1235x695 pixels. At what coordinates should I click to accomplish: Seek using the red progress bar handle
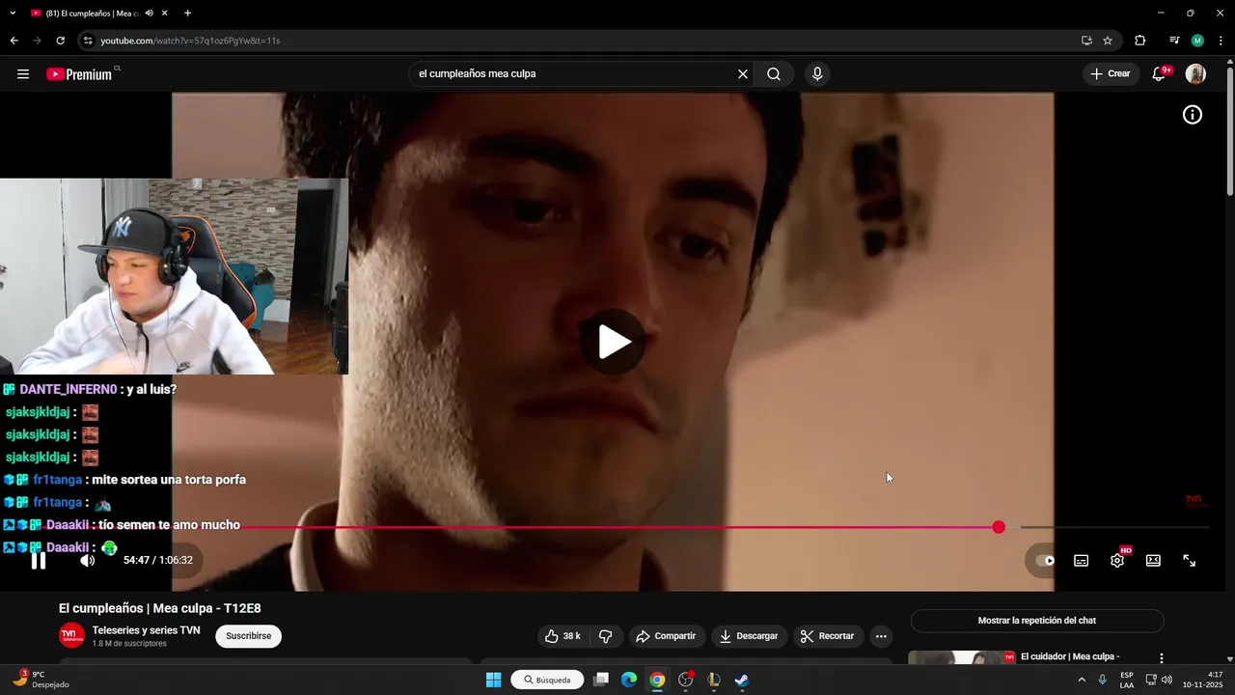[x=999, y=527]
